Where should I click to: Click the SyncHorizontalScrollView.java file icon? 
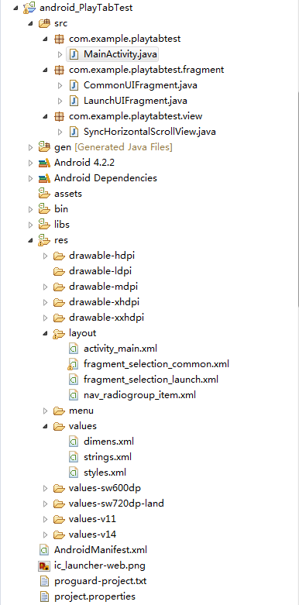click(74, 132)
